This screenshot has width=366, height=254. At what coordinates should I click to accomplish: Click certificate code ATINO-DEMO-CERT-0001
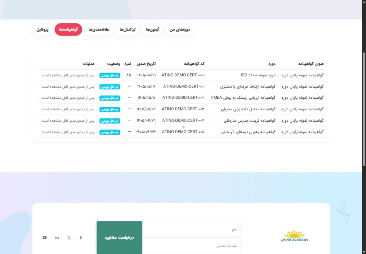183,75
